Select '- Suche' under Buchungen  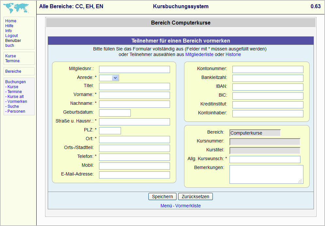(x=12, y=106)
